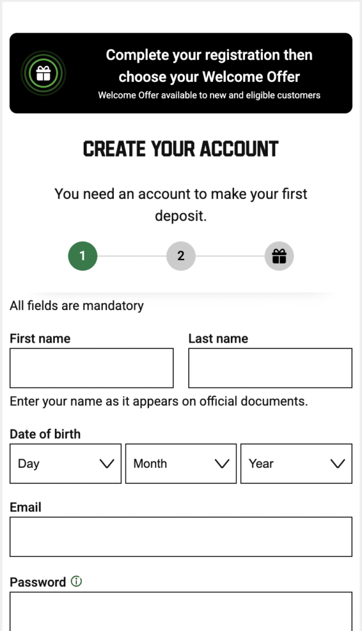Click the step 2 circle in the progress indicator

coord(180,255)
